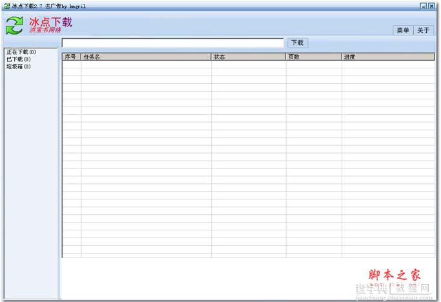
Task: Open the 菜单 menu button
Action: [403, 30]
